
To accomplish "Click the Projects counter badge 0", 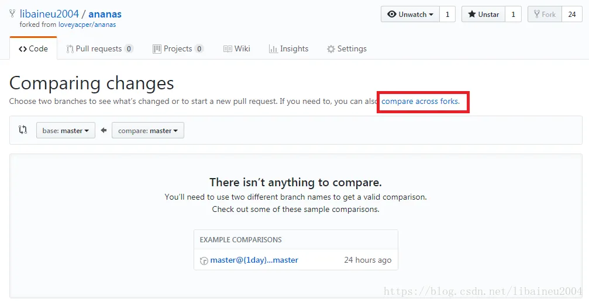I will pyautogui.click(x=199, y=49).
